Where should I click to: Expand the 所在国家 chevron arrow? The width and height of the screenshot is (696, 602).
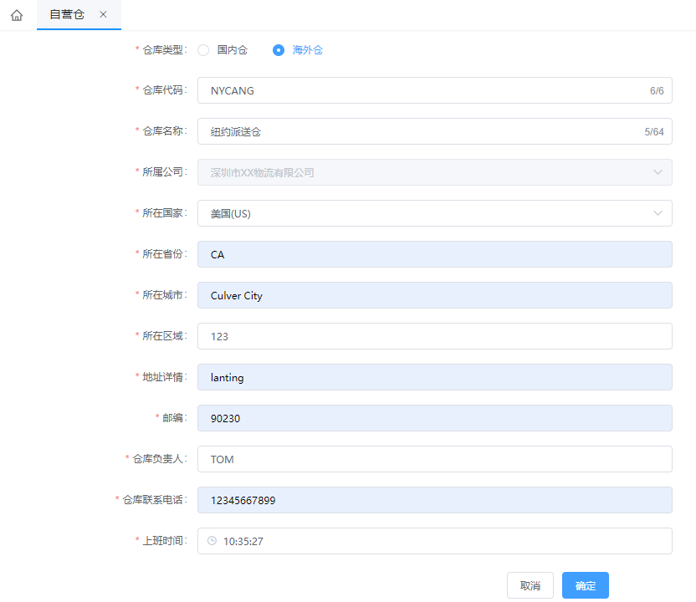point(658,213)
